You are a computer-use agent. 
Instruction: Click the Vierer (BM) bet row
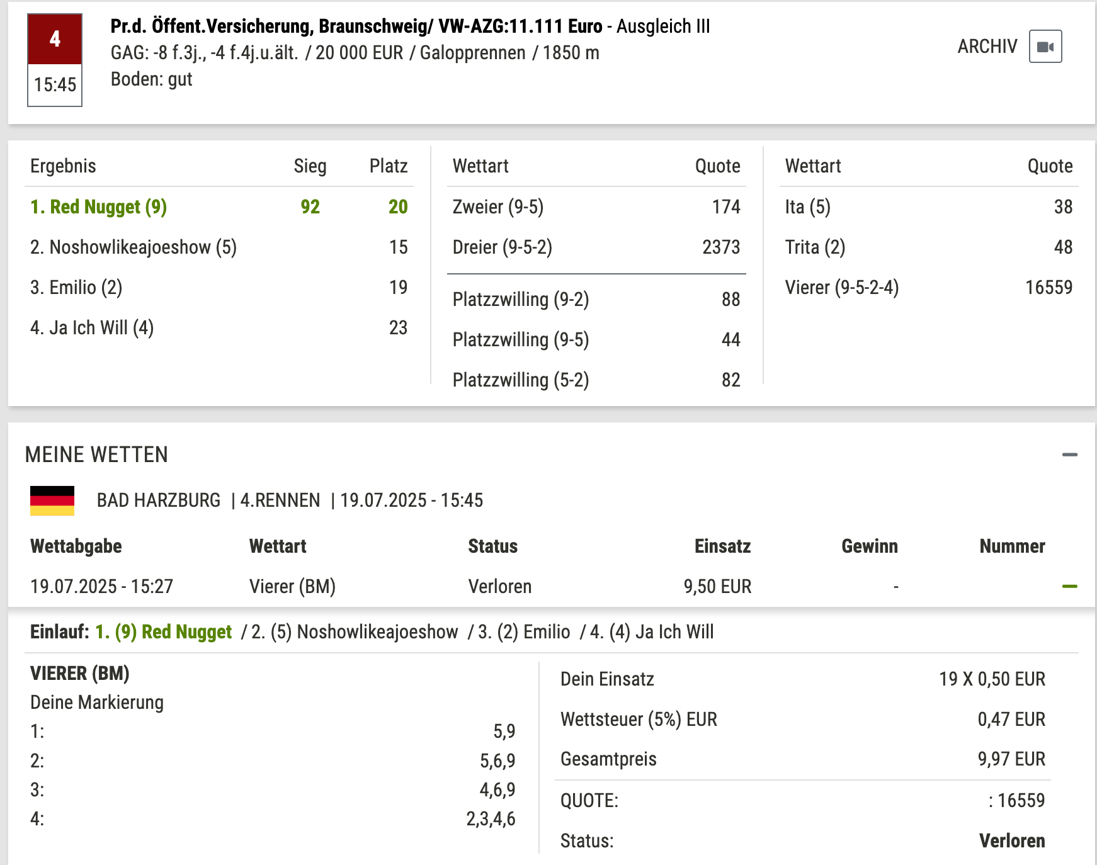pos(551,586)
